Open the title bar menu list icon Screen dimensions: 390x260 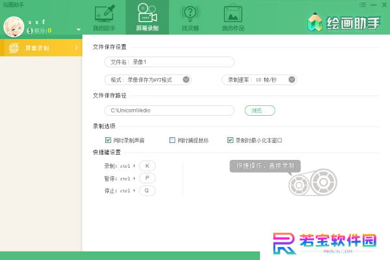(x=363, y=5)
